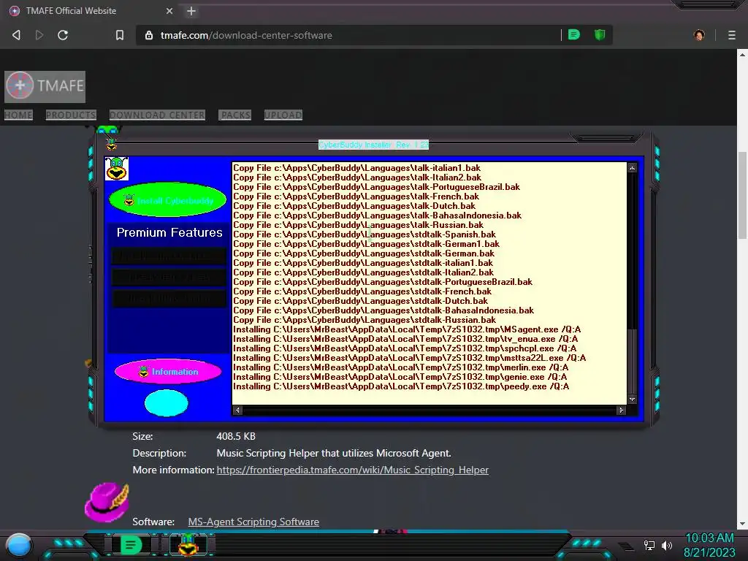748x561 pixels.
Task: Open the frontierpedia Music_Scripting_Helper link
Action: [x=353, y=470]
